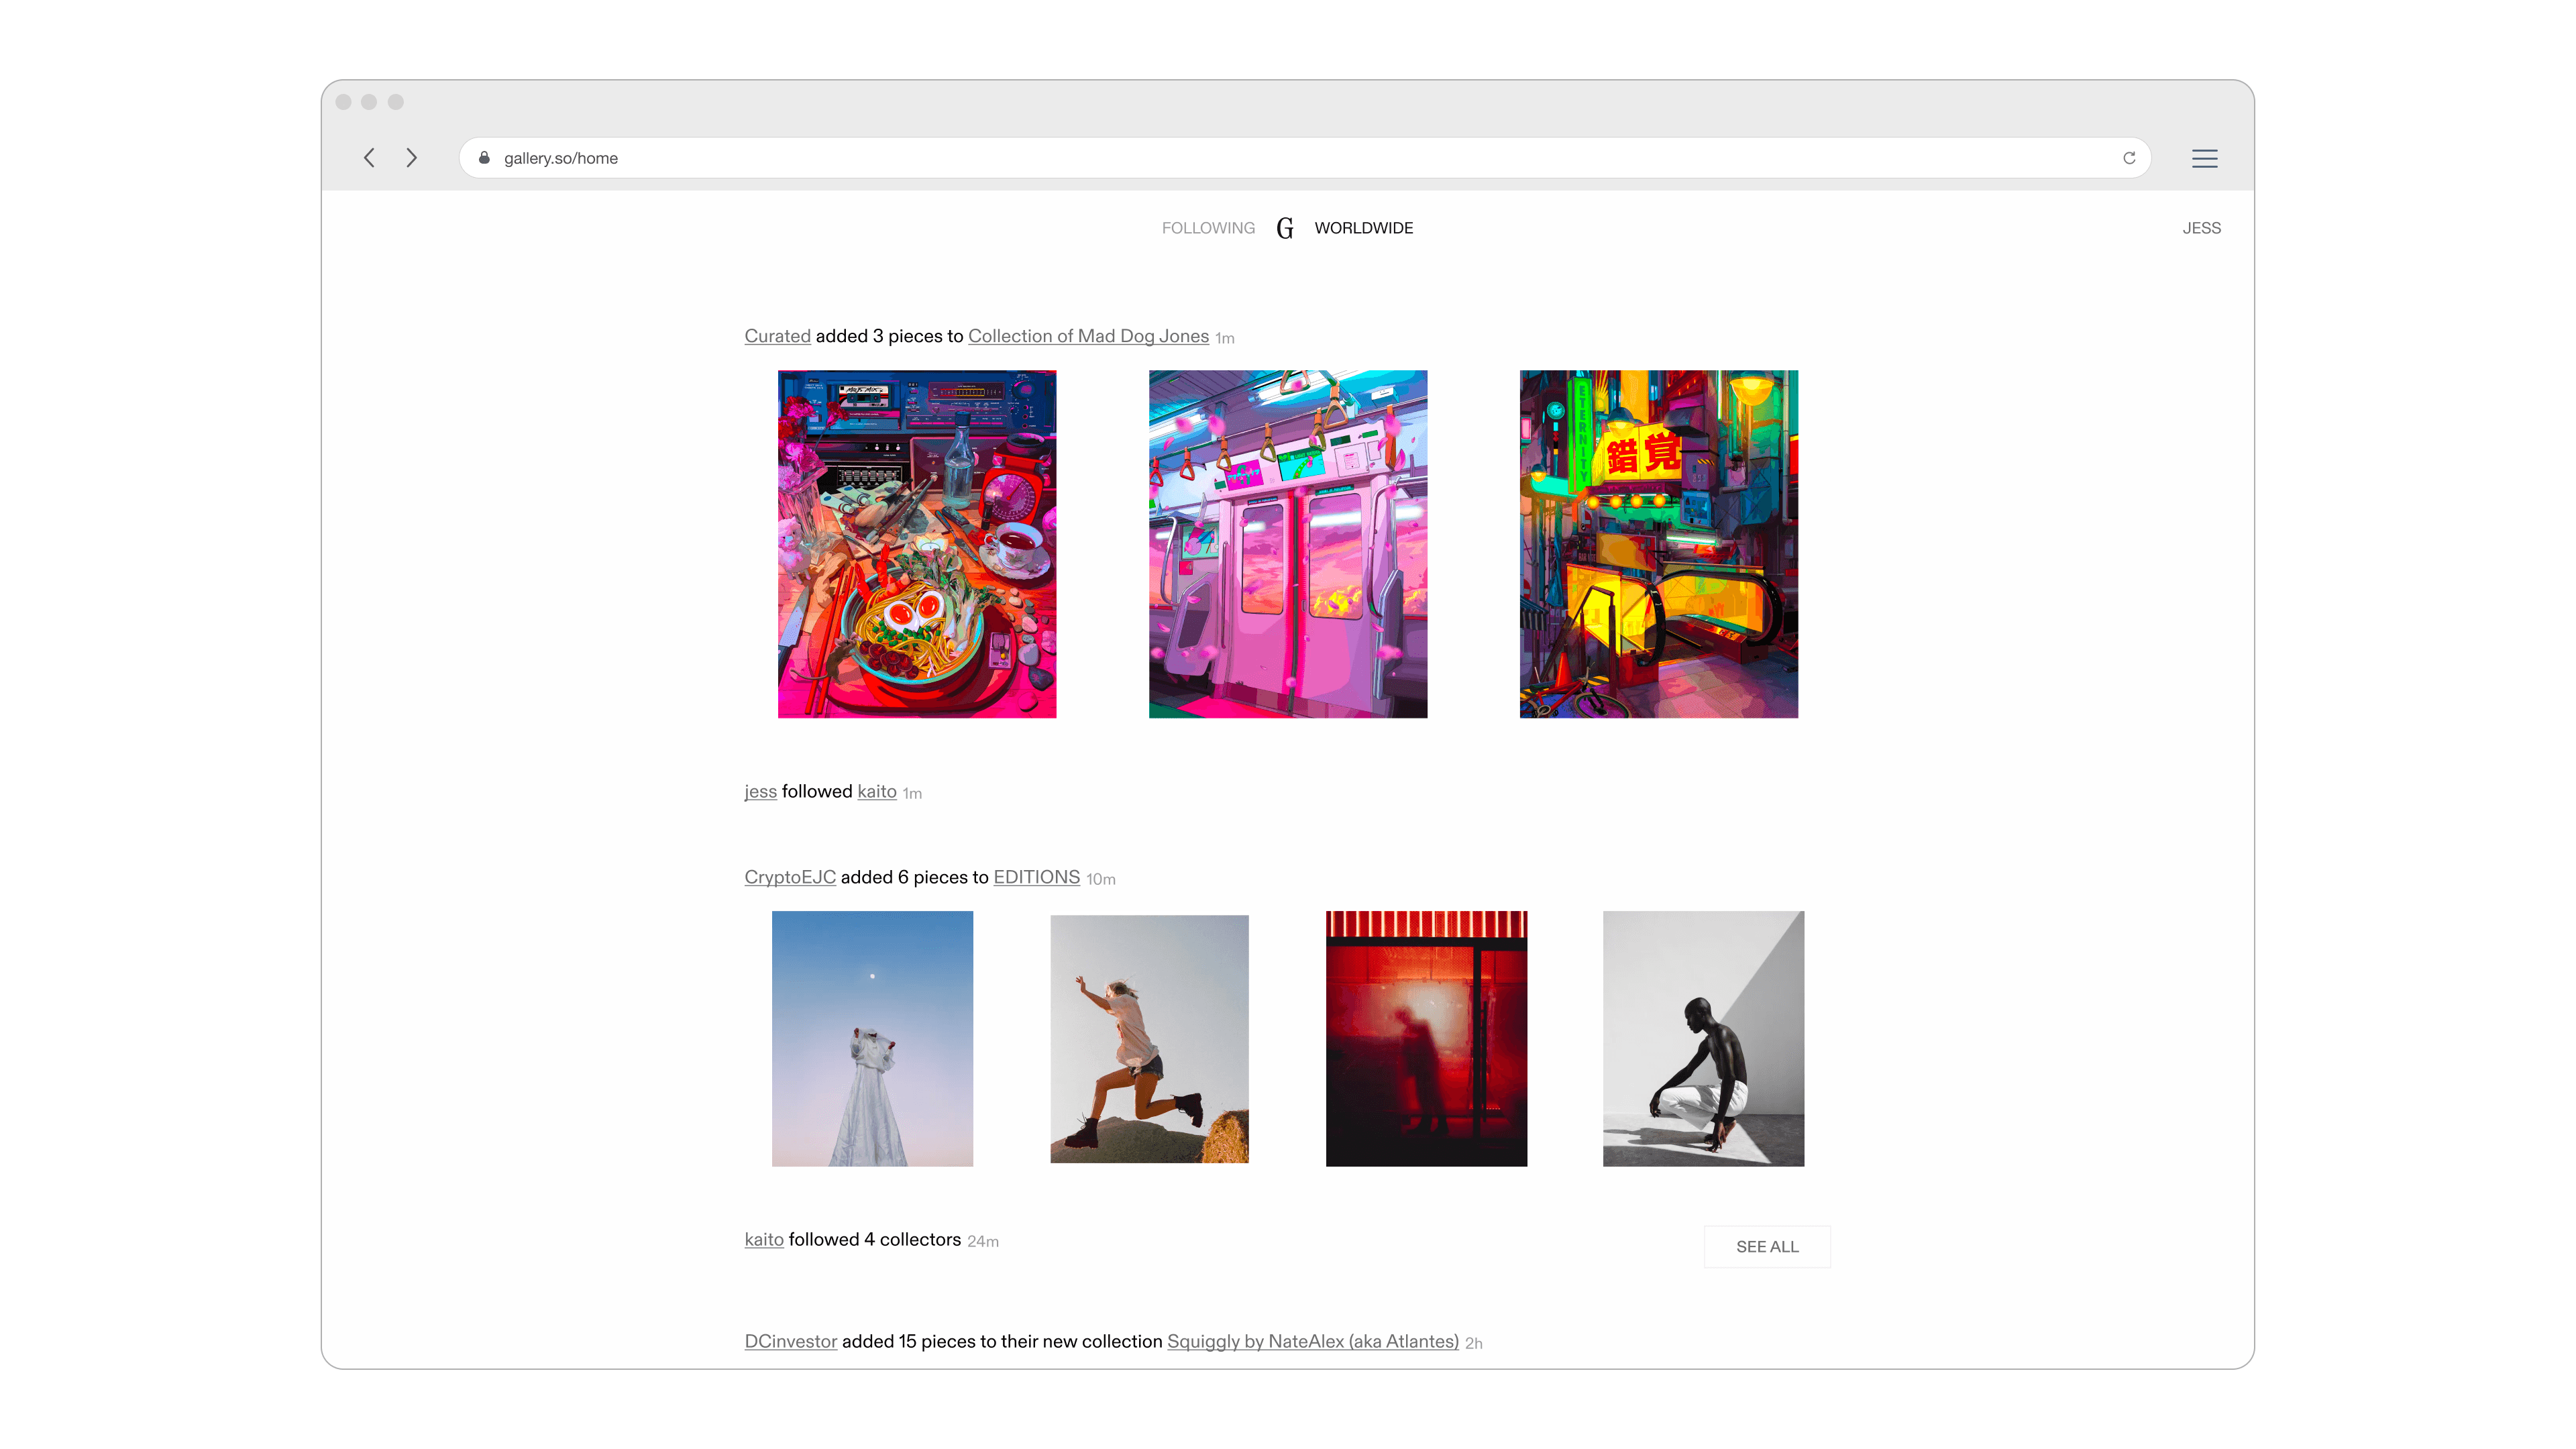Switch to the FOLLOWING feed tab
This screenshot has height=1449, width=2576.
click(1208, 228)
